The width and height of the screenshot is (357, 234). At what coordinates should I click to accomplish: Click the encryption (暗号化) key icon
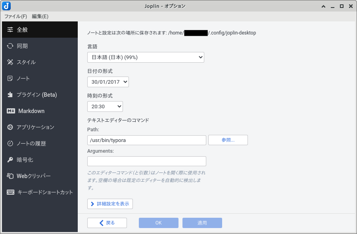10,160
